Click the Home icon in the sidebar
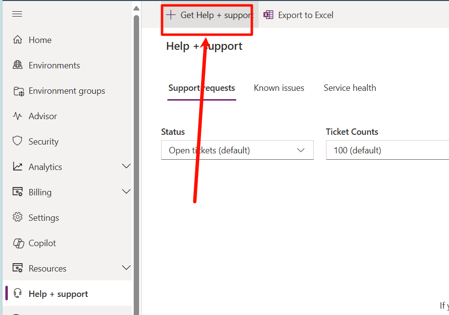The image size is (449, 315). [17, 40]
